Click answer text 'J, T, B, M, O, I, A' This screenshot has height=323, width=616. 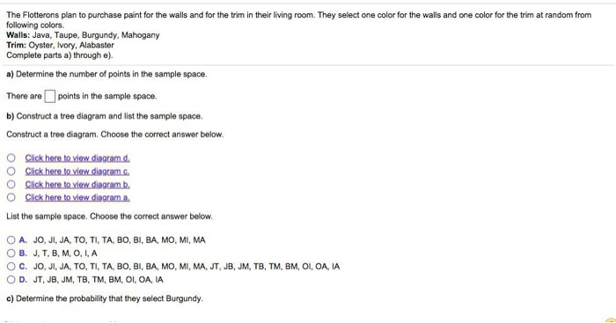coord(65,253)
